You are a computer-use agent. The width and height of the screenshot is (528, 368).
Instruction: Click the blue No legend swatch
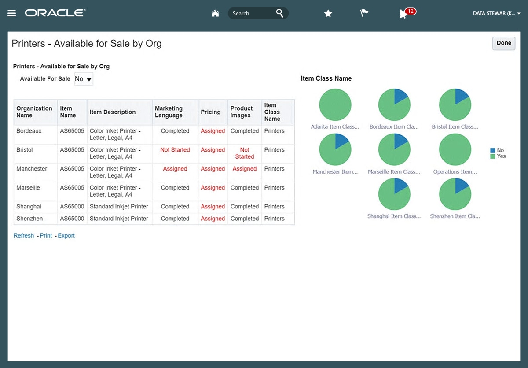point(493,151)
